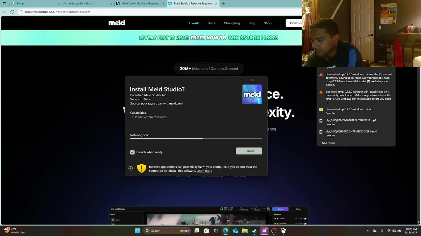Image resolution: width=421 pixels, height=236 pixels.
Task: Open the Windows Start menu
Action: tap(138, 231)
